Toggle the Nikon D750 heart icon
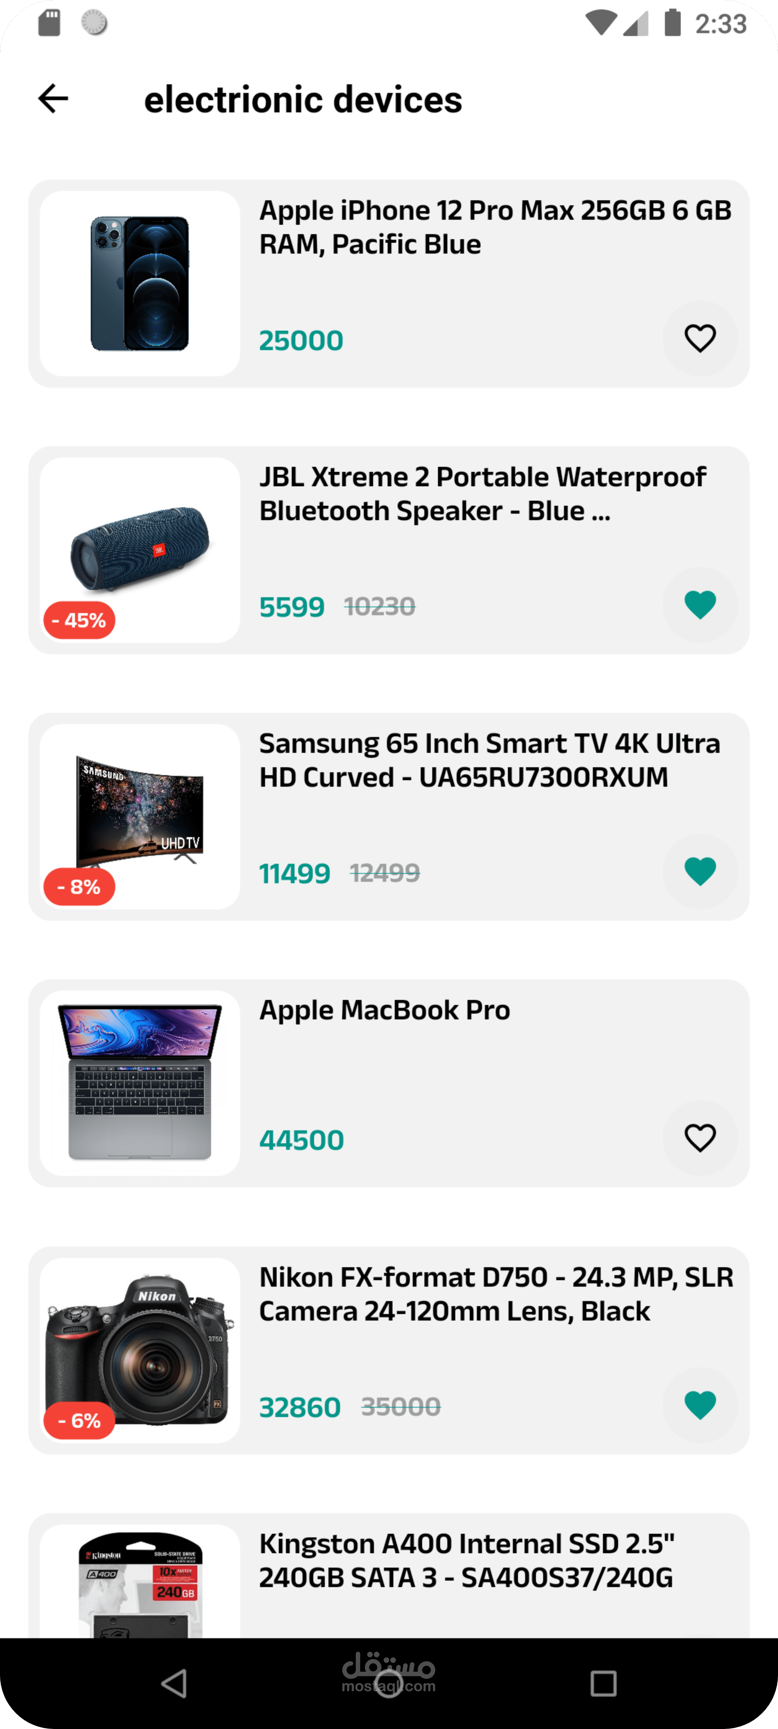Viewport: 778px width, 1729px height. tap(699, 1405)
